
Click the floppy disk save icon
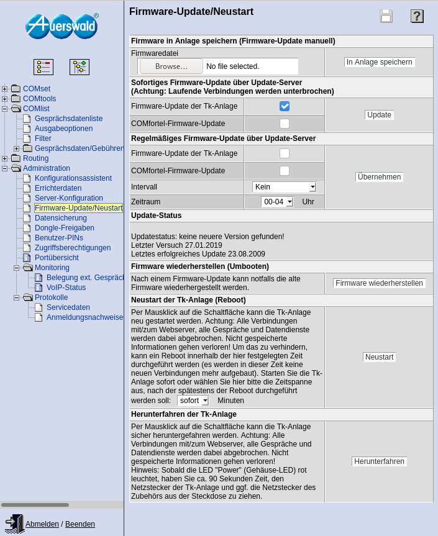coord(386,16)
